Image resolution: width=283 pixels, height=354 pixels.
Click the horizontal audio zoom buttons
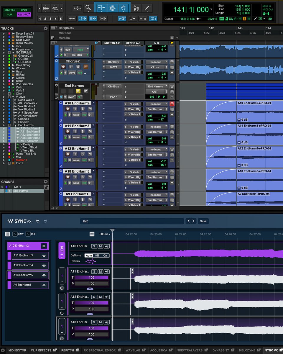pyautogui.click(x=46, y=8)
